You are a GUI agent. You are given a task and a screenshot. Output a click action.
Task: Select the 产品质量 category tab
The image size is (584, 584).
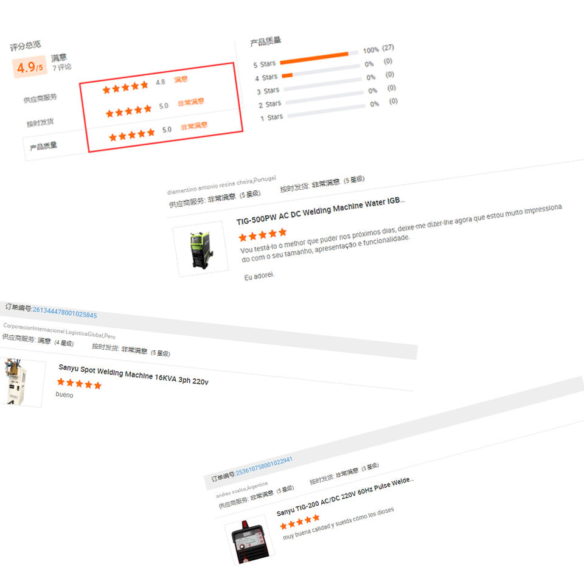44,146
